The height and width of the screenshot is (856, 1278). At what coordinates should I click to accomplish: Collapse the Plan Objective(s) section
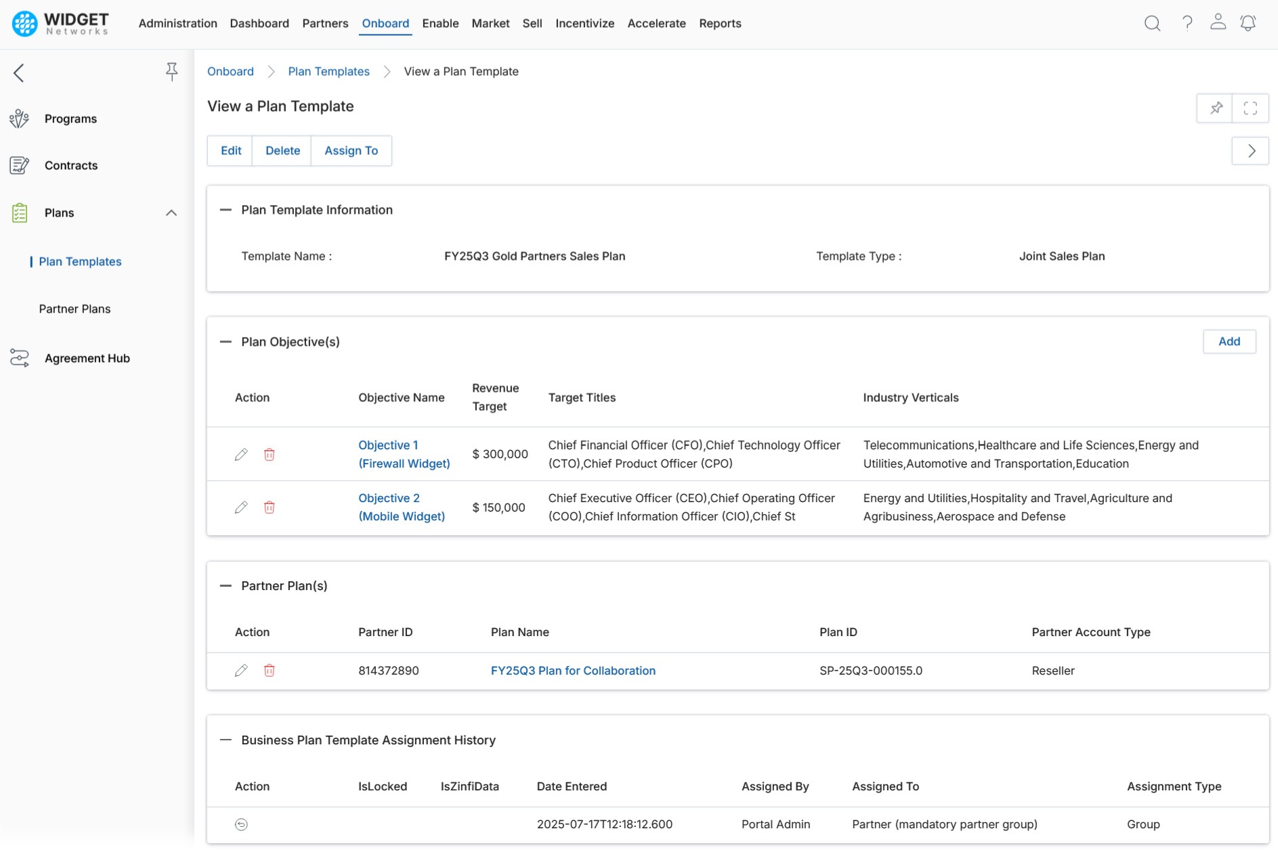pyautogui.click(x=226, y=342)
